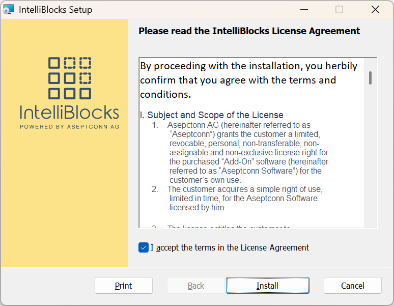Click the "By proceeding with the installation" paragraph
394x306 pixels.
click(x=248, y=80)
